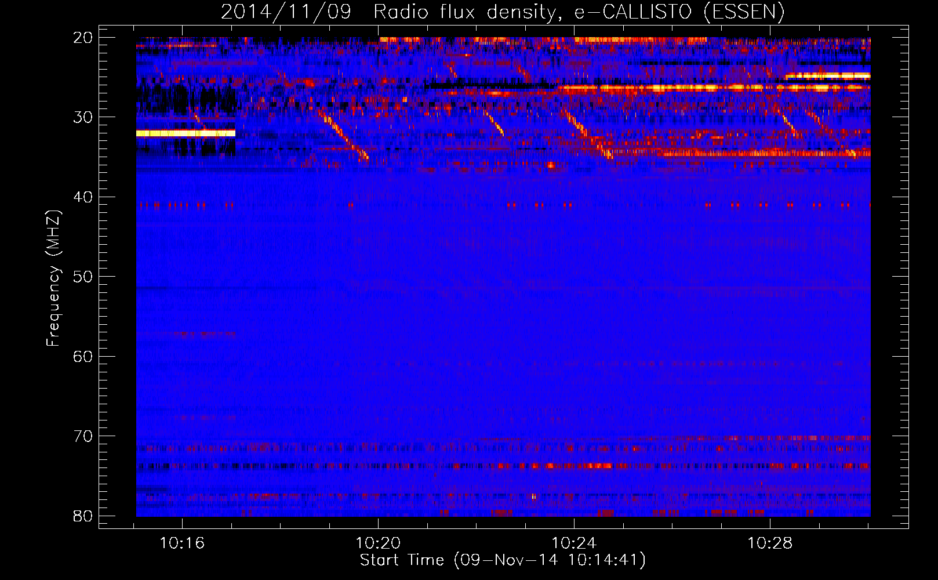Image resolution: width=938 pixels, height=580 pixels.
Task: Click the 80 frequency tick label
Action: coord(83,516)
